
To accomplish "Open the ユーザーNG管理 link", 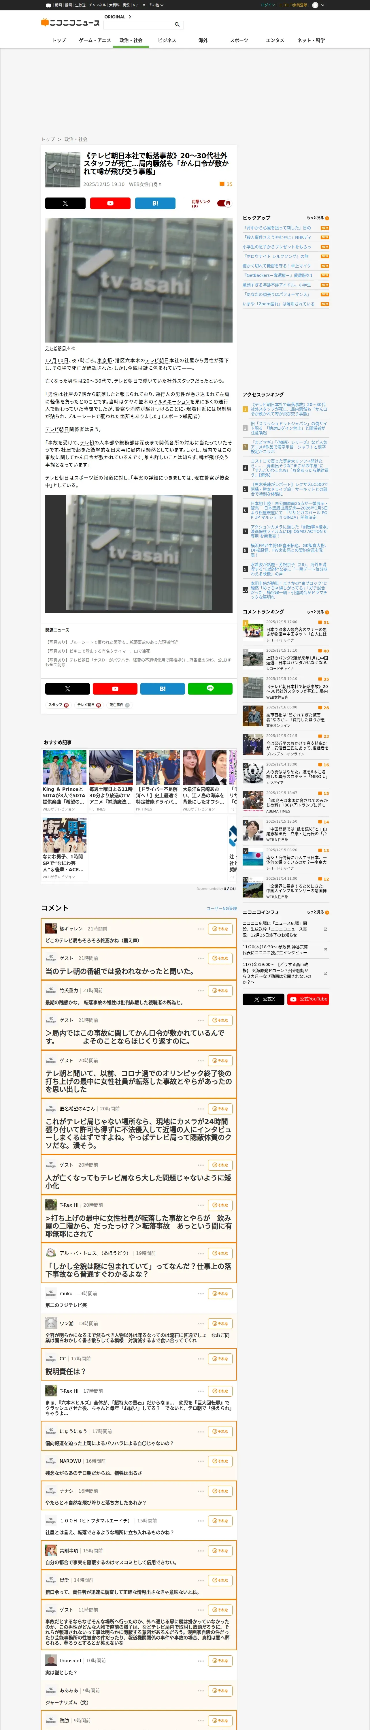I will (222, 908).
